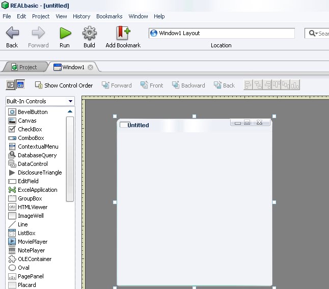Image resolution: width=329 pixels, height=289 pixels.
Task: Select the DatabaseQuery control
Action: click(x=33, y=155)
